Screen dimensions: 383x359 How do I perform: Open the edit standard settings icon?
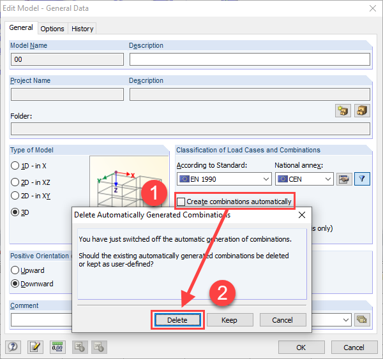click(x=344, y=179)
